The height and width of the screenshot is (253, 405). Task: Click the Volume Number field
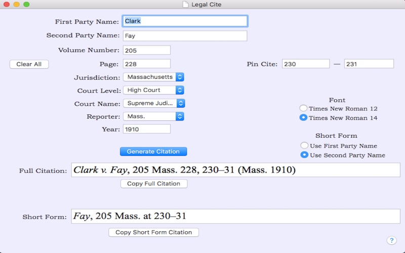point(147,50)
